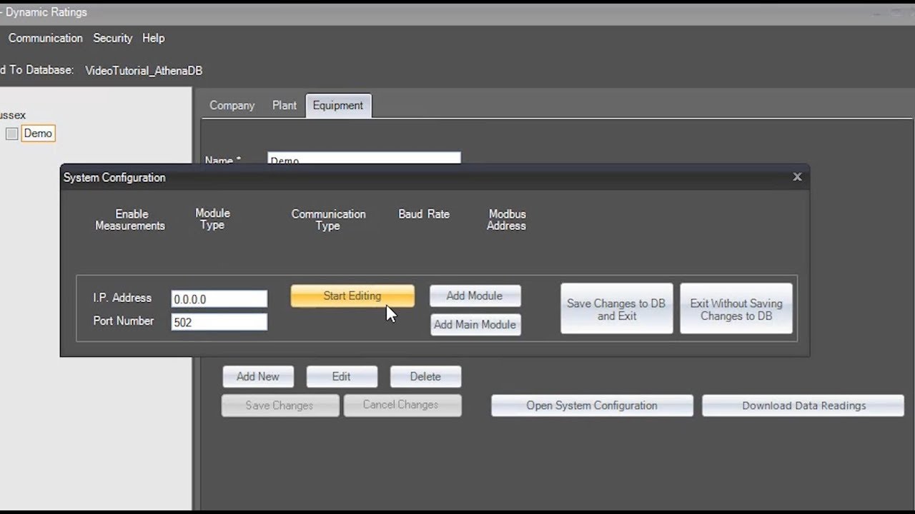Focus the I.P. Address input field
915x514 pixels.
coord(219,299)
